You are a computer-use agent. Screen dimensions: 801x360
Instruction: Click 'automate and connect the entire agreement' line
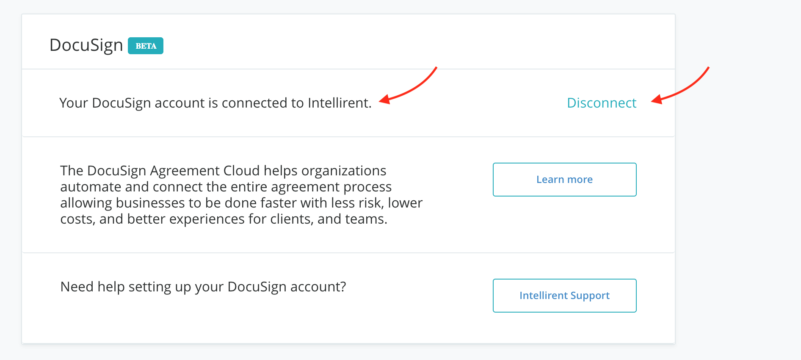tap(226, 187)
